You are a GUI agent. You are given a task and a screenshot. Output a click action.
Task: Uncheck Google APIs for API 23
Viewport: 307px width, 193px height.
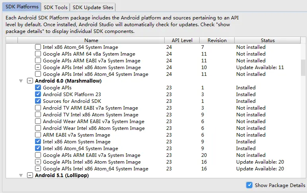(38, 87)
